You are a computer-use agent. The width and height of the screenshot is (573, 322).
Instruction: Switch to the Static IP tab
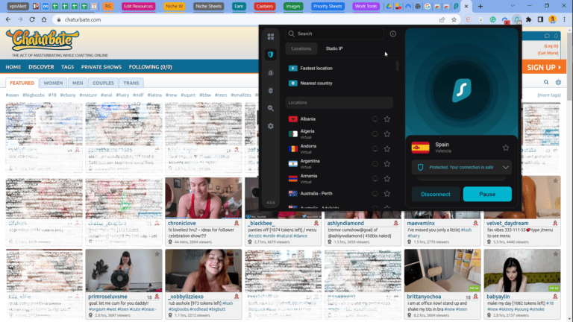[x=334, y=48]
